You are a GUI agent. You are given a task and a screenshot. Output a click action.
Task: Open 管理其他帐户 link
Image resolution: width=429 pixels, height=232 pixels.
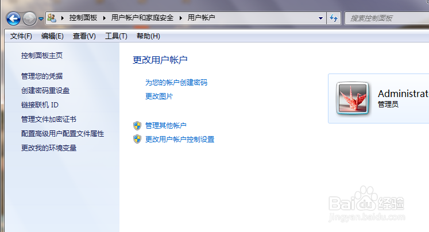coord(166,126)
